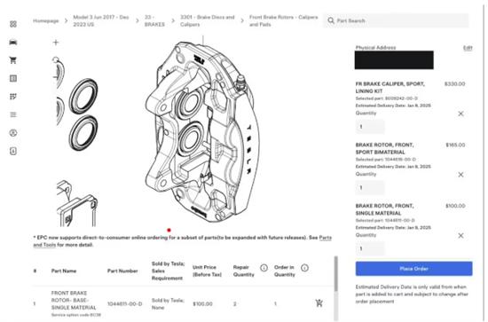This screenshot has height=322, width=488.
Task: Click the car vehicle icon in sidebar
Action: (13, 43)
